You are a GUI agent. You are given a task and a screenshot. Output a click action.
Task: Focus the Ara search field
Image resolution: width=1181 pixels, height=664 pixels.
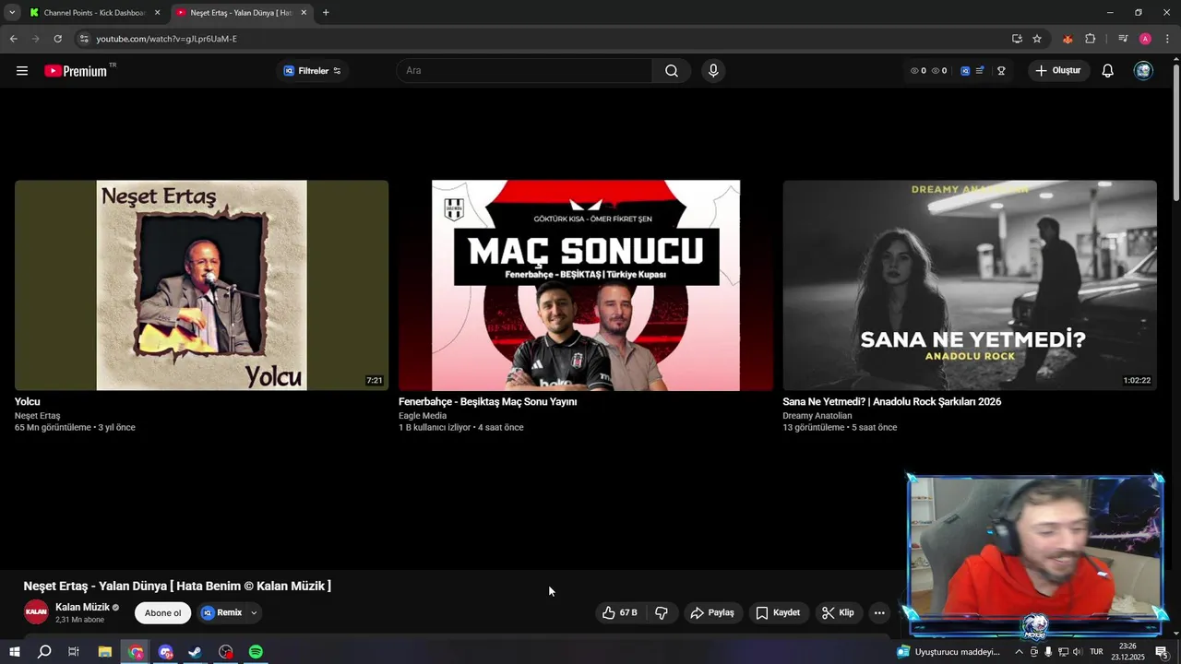(524, 71)
